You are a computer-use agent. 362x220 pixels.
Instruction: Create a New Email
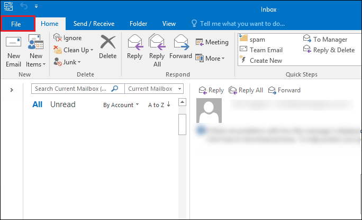13,51
